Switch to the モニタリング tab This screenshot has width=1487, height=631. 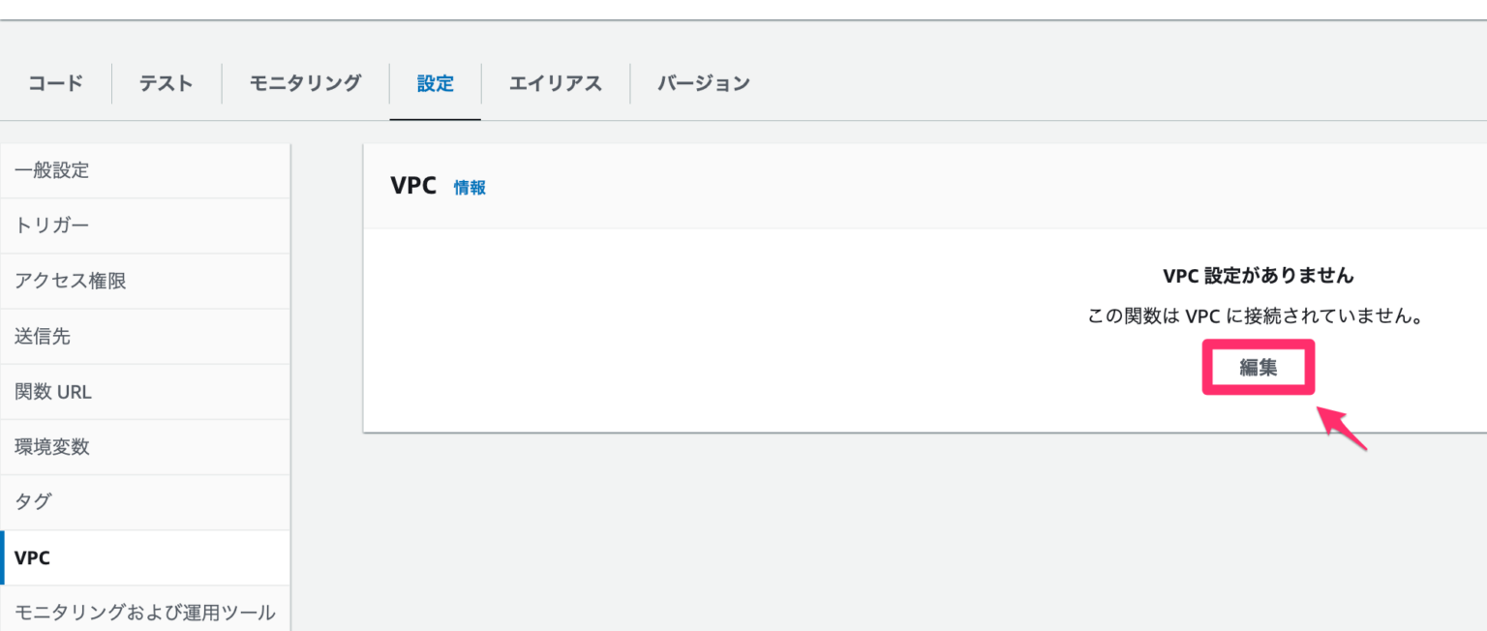click(x=304, y=83)
